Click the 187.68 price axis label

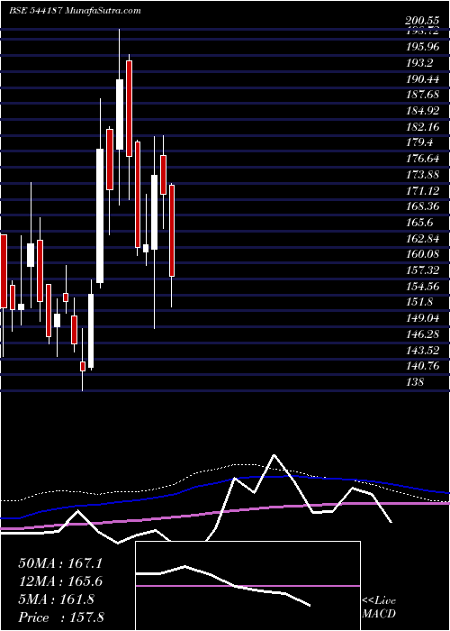coord(422,95)
